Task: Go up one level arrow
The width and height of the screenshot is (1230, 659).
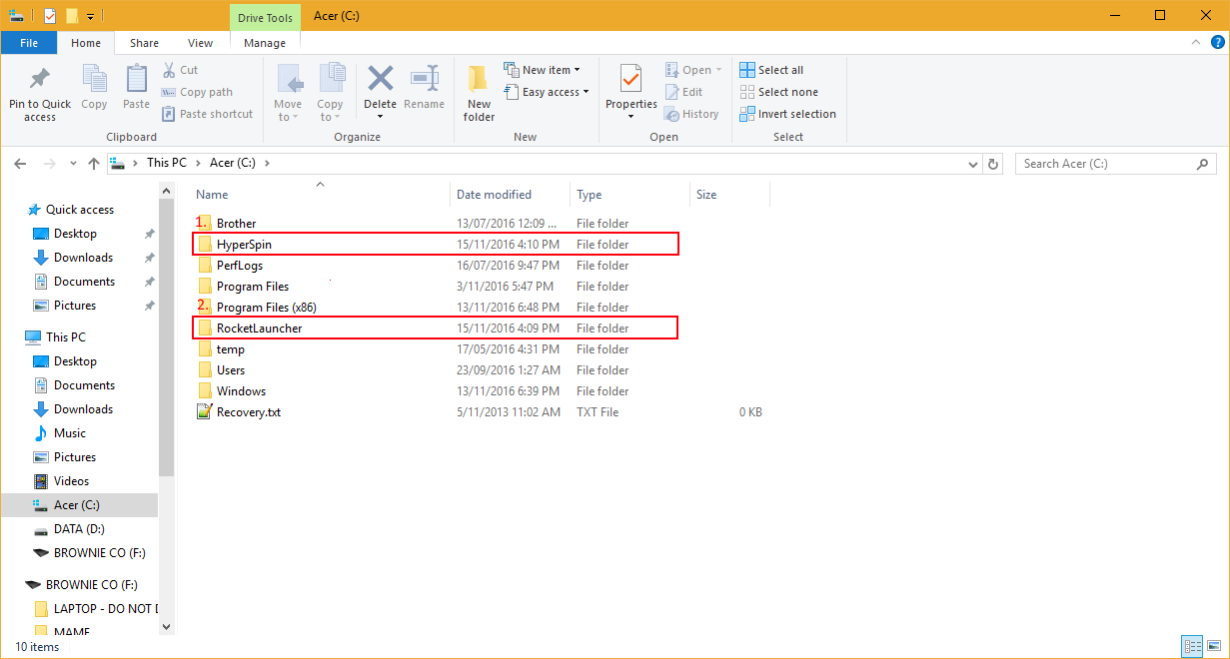Action: coord(94,164)
